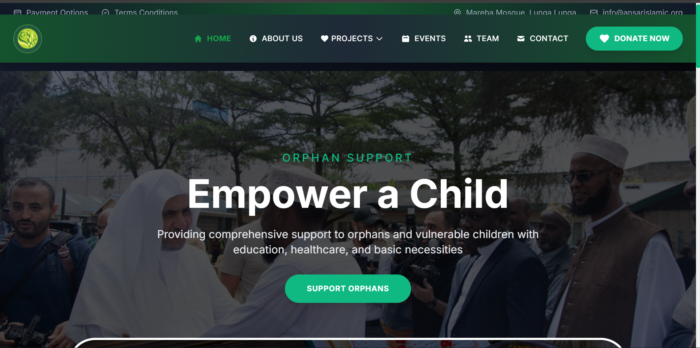Click the house icon beside HOME
Screen dimensions: 700x348
tap(198, 39)
